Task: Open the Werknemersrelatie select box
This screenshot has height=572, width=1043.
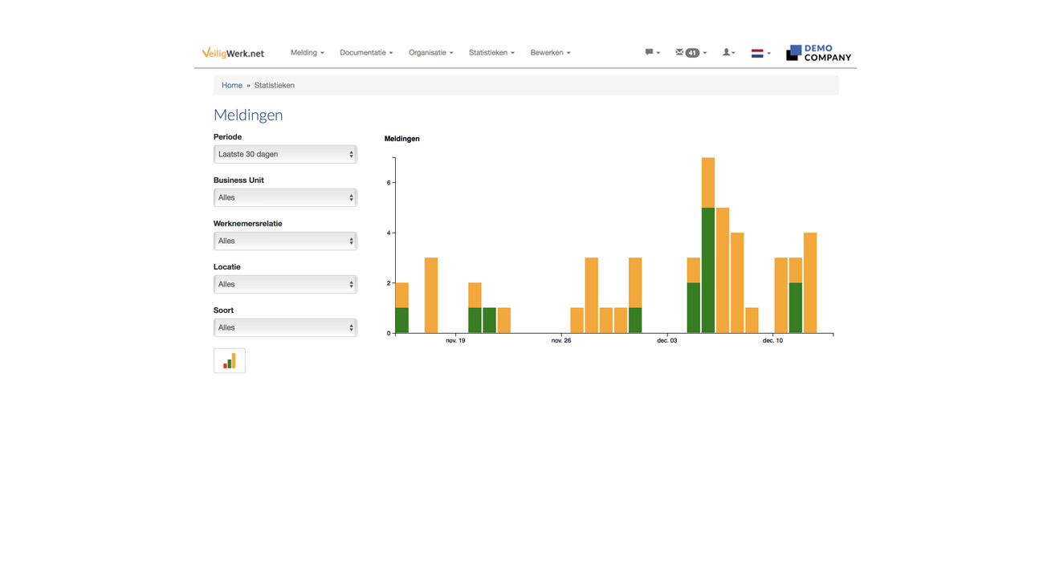Action: click(x=285, y=241)
